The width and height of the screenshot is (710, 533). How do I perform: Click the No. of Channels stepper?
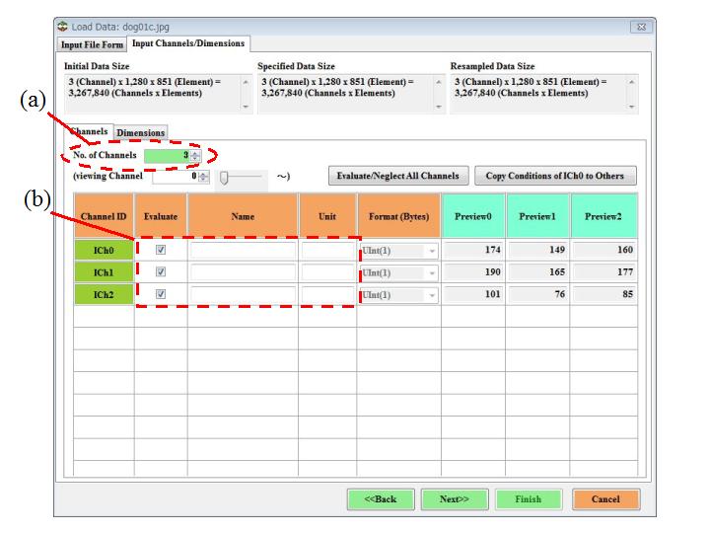195,156
